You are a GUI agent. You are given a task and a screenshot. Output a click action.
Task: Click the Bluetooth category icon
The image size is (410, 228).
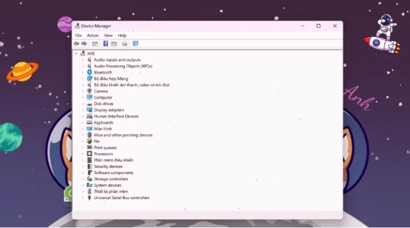tap(90, 72)
